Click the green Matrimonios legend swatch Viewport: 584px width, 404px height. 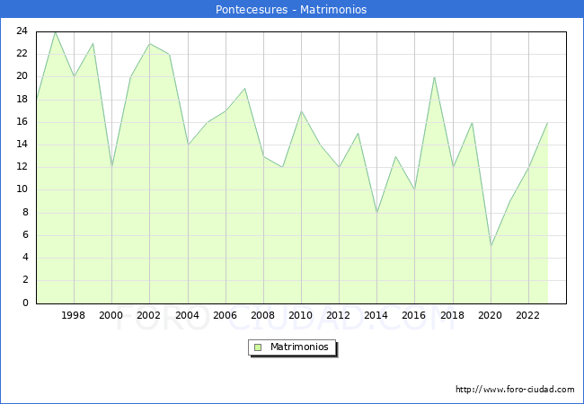click(x=258, y=347)
